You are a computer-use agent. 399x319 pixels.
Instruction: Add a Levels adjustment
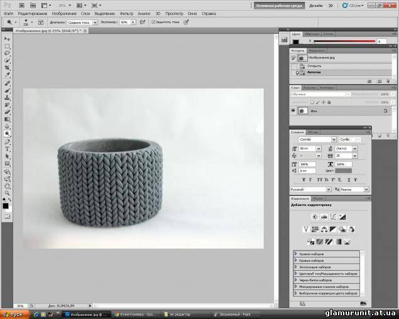click(324, 217)
